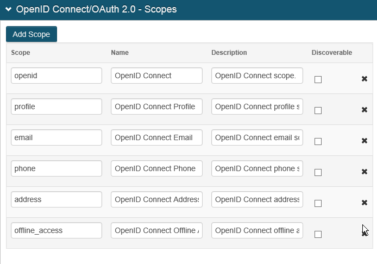Enable Discoverable for openid scope
Viewport: 377px width, 264px height.
point(318,79)
